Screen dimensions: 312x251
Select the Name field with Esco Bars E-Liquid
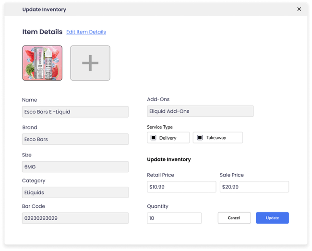pos(75,112)
